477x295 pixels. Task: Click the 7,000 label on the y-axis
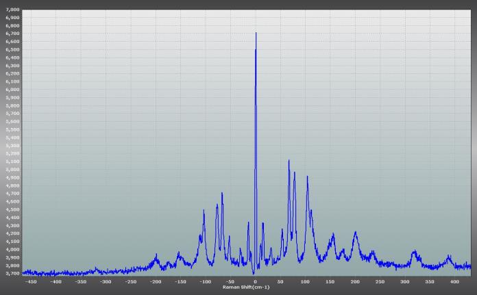click(x=12, y=10)
